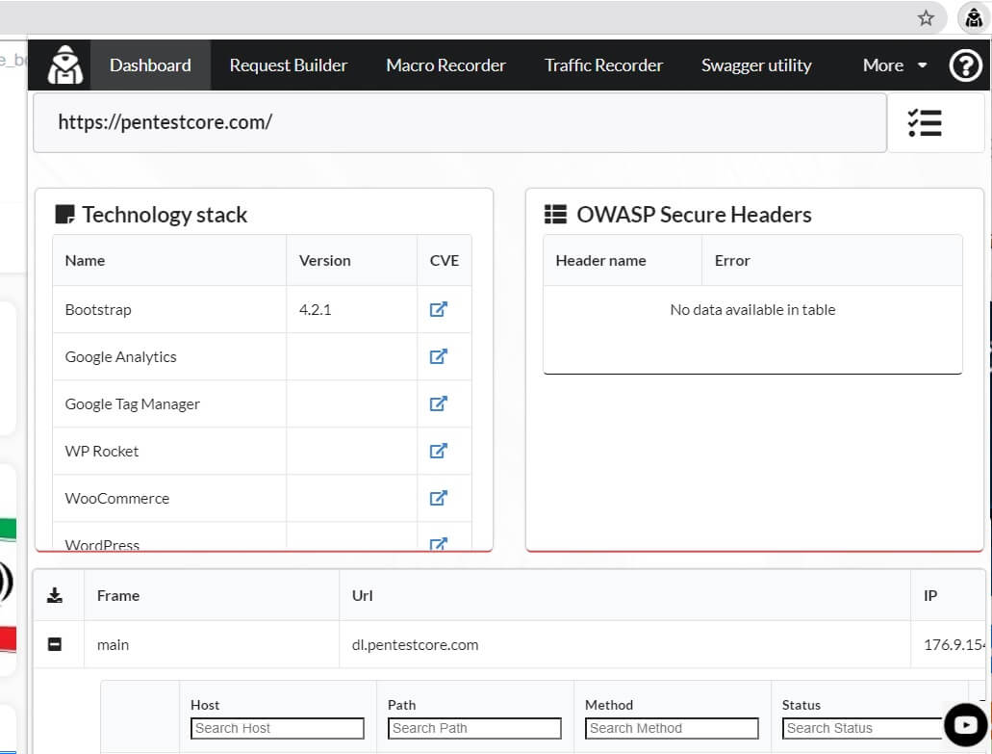This screenshot has width=992, height=754.
Task: Open the help question mark icon
Action: point(965,65)
